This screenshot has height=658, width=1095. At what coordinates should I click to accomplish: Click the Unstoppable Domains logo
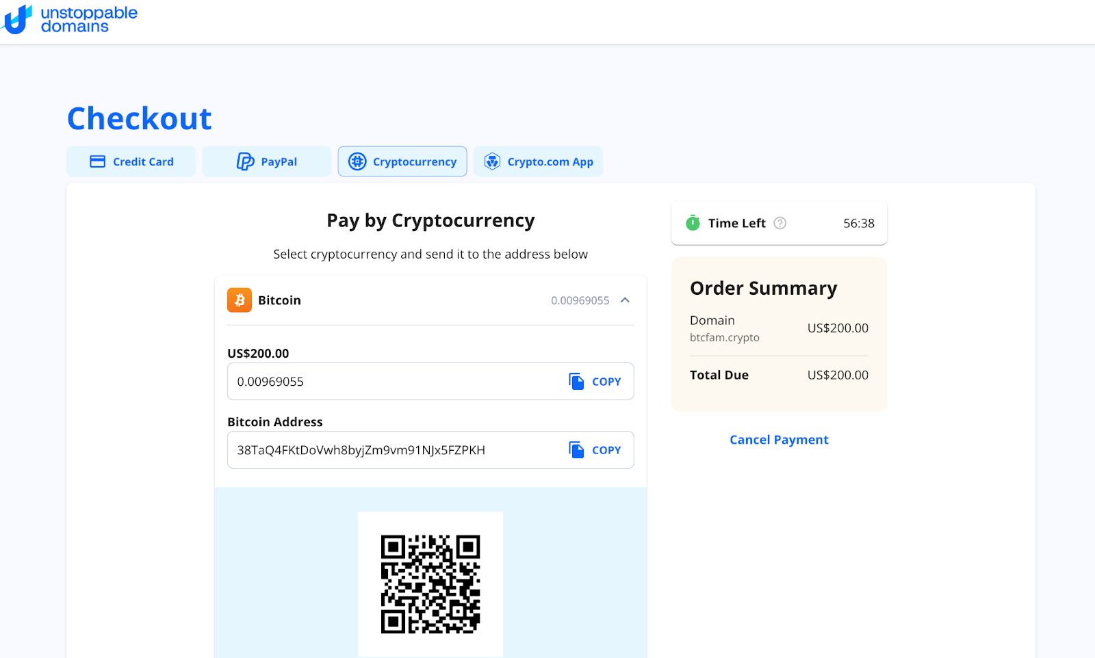pos(69,19)
